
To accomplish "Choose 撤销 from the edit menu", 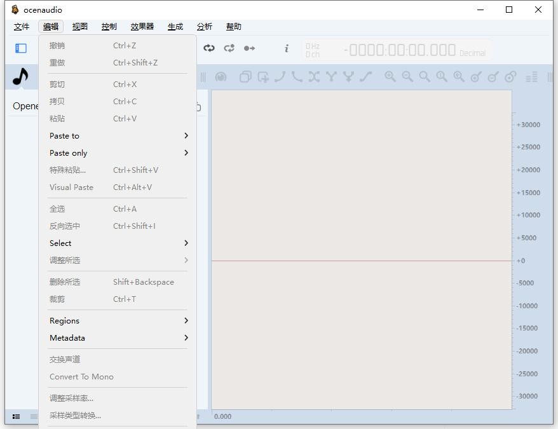I will pyautogui.click(x=118, y=46).
